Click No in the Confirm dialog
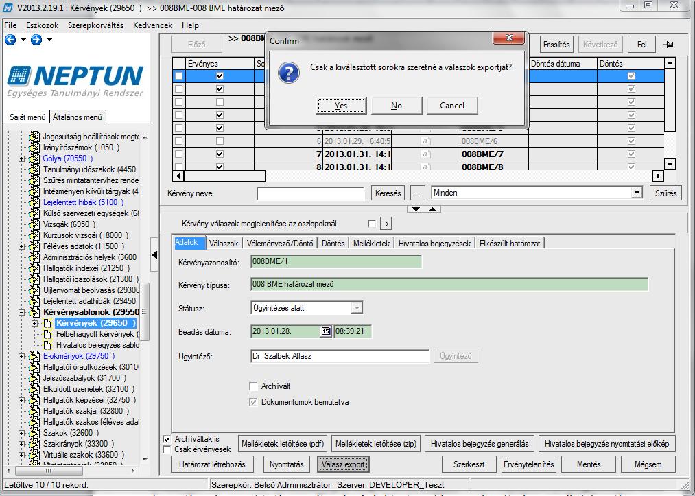The height and width of the screenshot is (496, 695). [397, 106]
